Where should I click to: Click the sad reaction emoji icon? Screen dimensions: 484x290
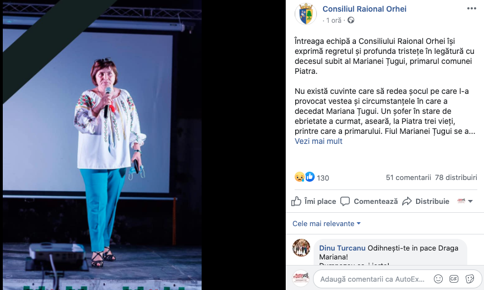(x=300, y=177)
